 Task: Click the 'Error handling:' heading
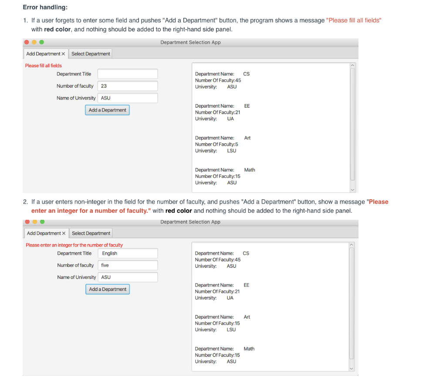[x=45, y=7]
